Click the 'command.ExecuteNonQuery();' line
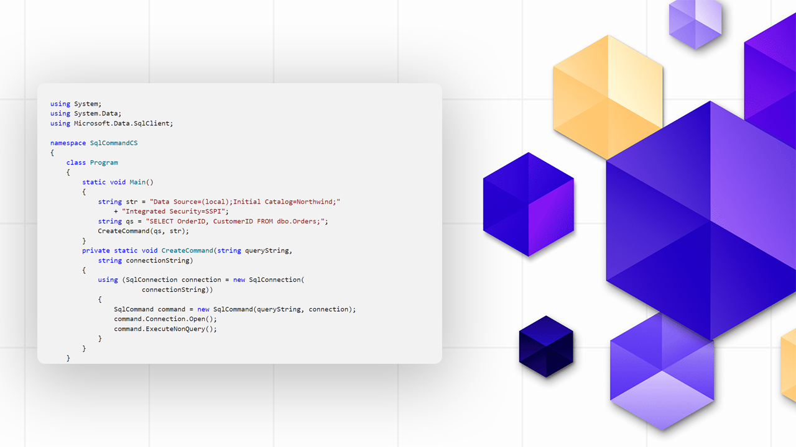The width and height of the screenshot is (796, 447). pyautogui.click(x=165, y=329)
